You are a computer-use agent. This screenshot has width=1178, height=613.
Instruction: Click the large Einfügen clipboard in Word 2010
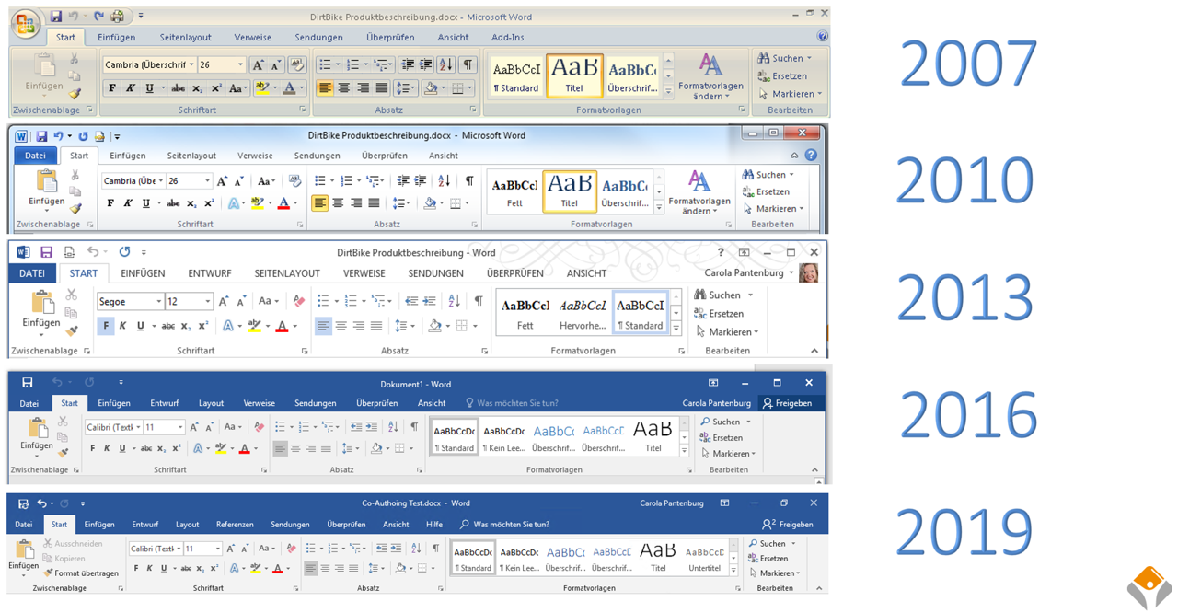(x=46, y=181)
